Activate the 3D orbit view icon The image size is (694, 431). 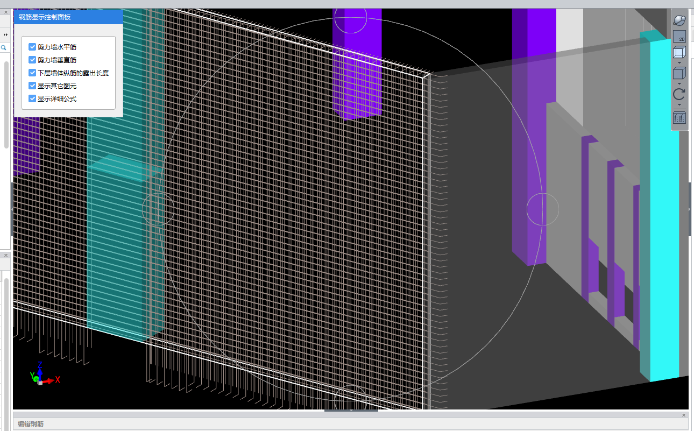click(679, 20)
